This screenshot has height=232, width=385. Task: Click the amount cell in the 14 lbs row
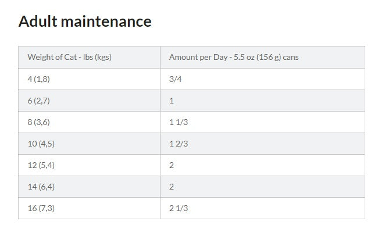click(x=262, y=187)
